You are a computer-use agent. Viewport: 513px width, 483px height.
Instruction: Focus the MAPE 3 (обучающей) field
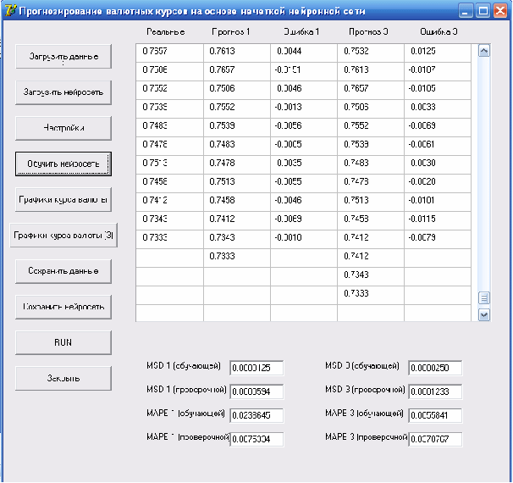(435, 415)
